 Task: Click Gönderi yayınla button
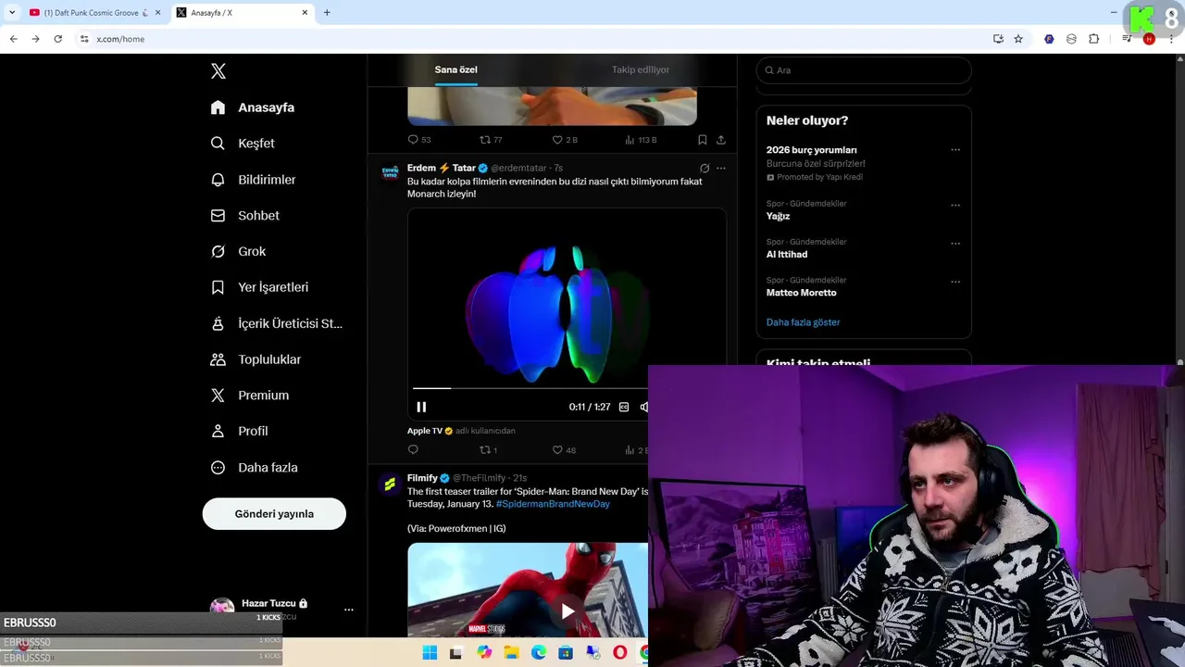[274, 514]
